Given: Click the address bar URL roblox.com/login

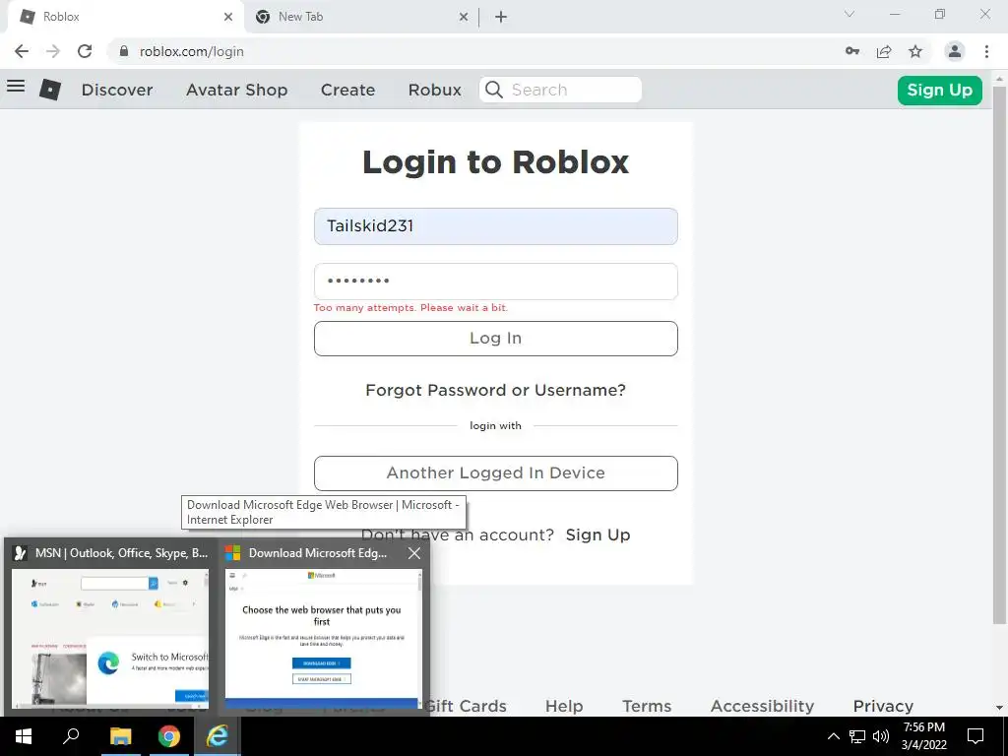Looking at the screenshot, I should (192, 51).
